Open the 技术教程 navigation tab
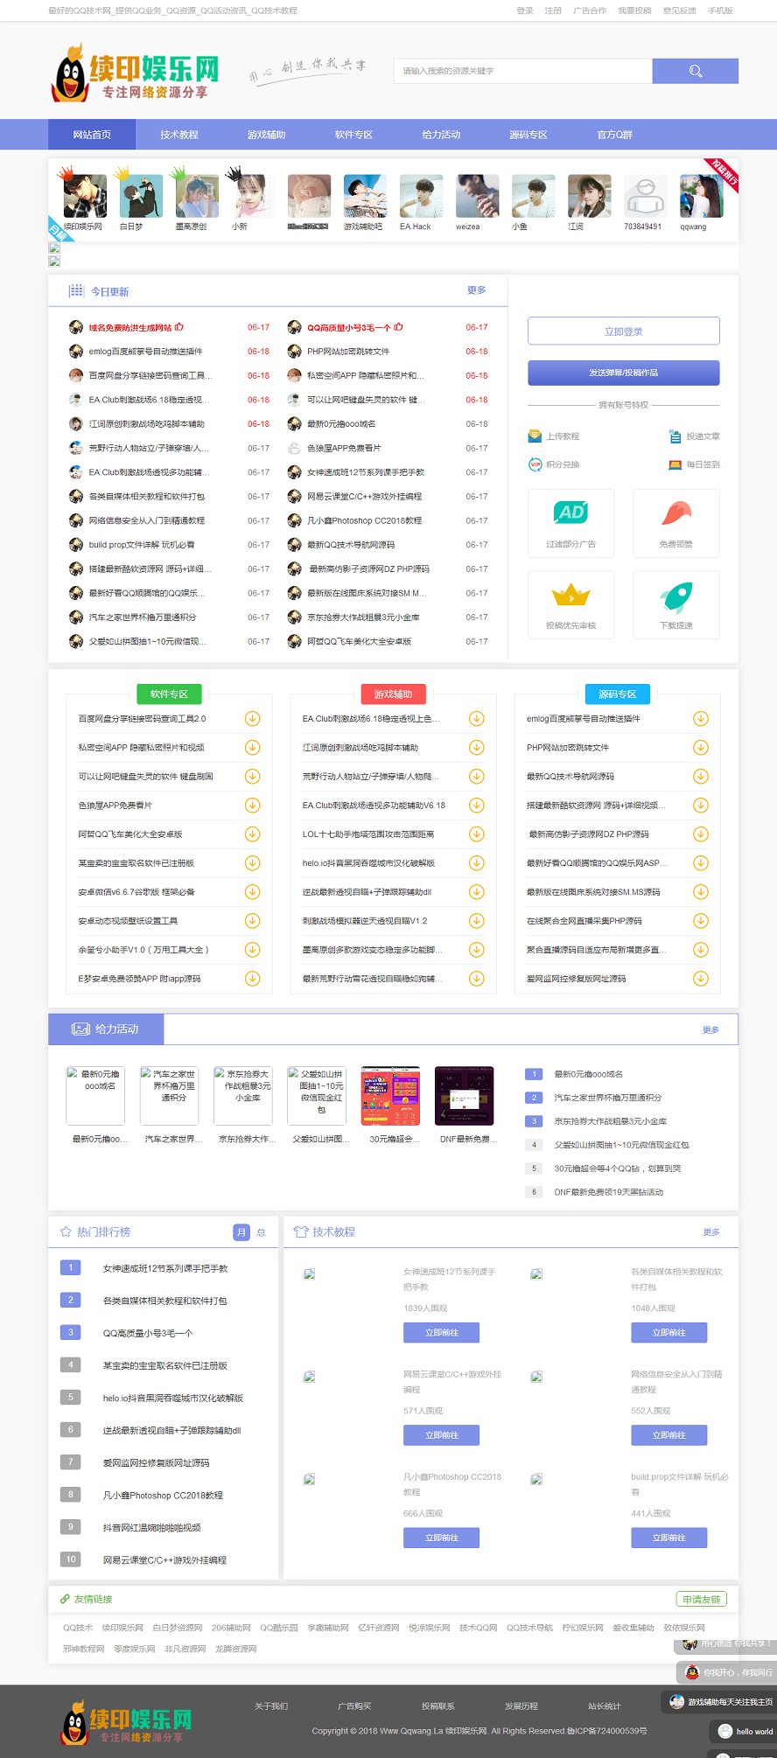Image resolution: width=777 pixels, height=1758 pixels. [179, 135]
